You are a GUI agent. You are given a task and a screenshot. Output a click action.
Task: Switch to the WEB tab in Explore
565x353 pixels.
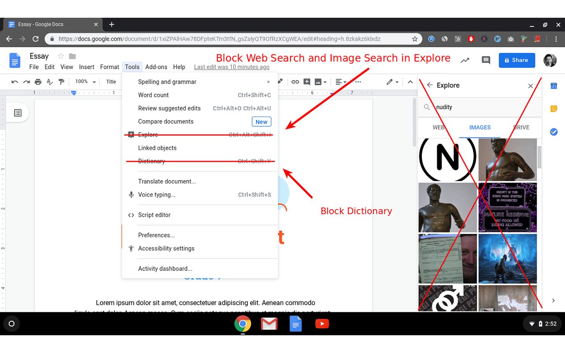click(438, 128)
